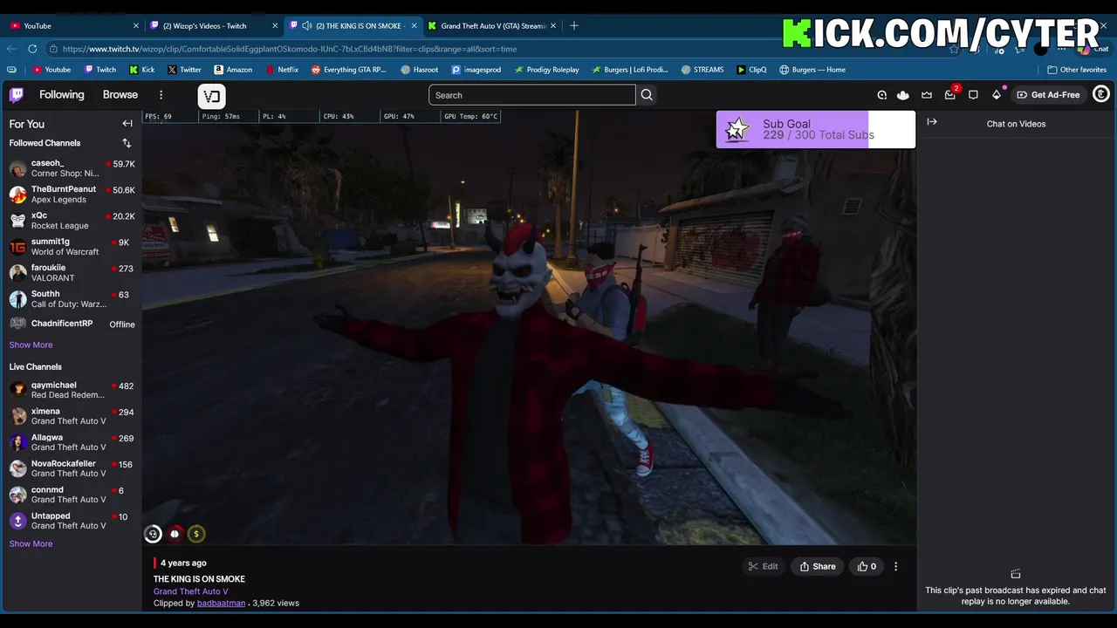Image resolution: width=1117 pixels, height=628 pixels.
Task: Open ximena live channel
Action: (71, 416)
